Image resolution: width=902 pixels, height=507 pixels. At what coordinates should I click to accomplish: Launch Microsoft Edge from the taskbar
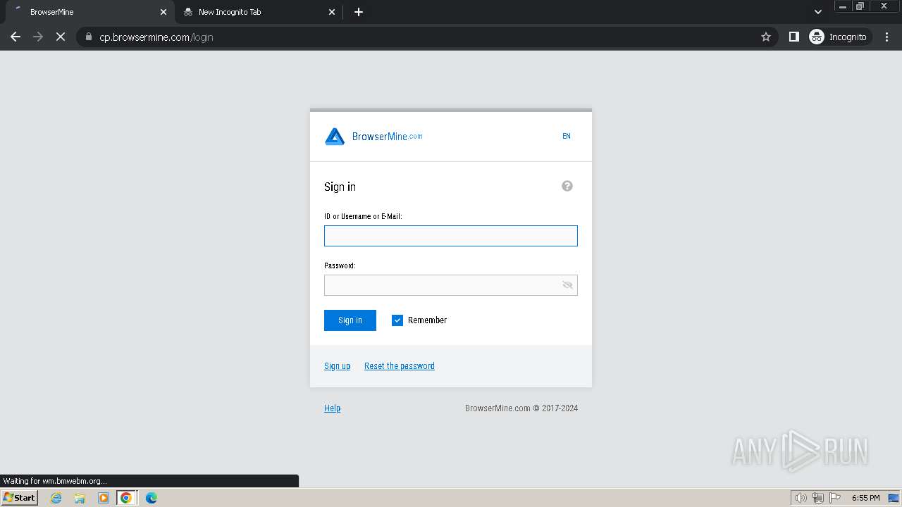pos(152,498)
